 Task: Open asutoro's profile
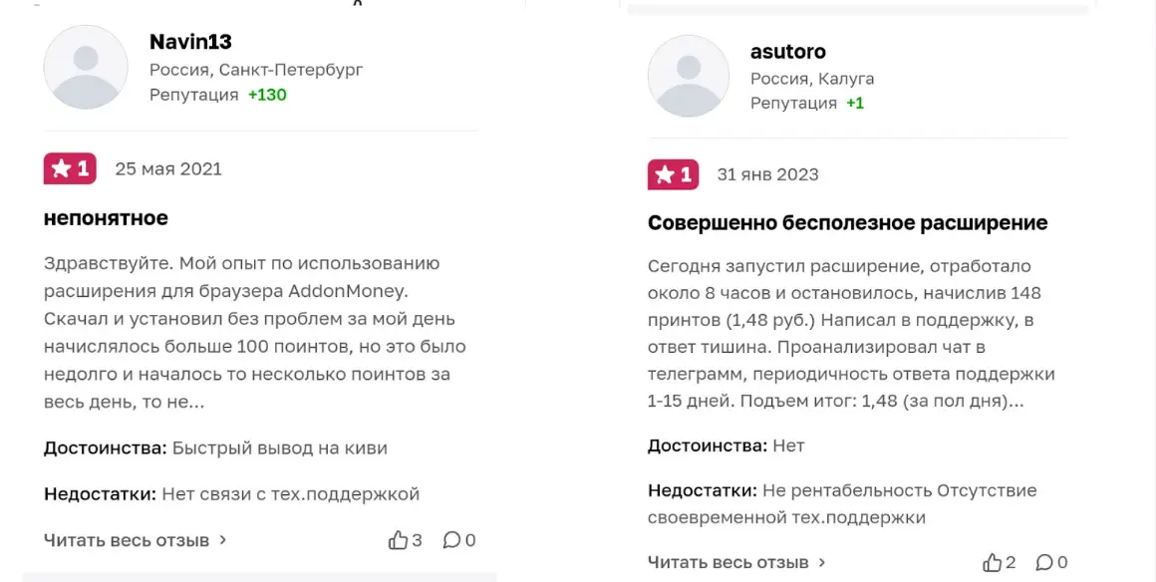click(x=788, y=51)
